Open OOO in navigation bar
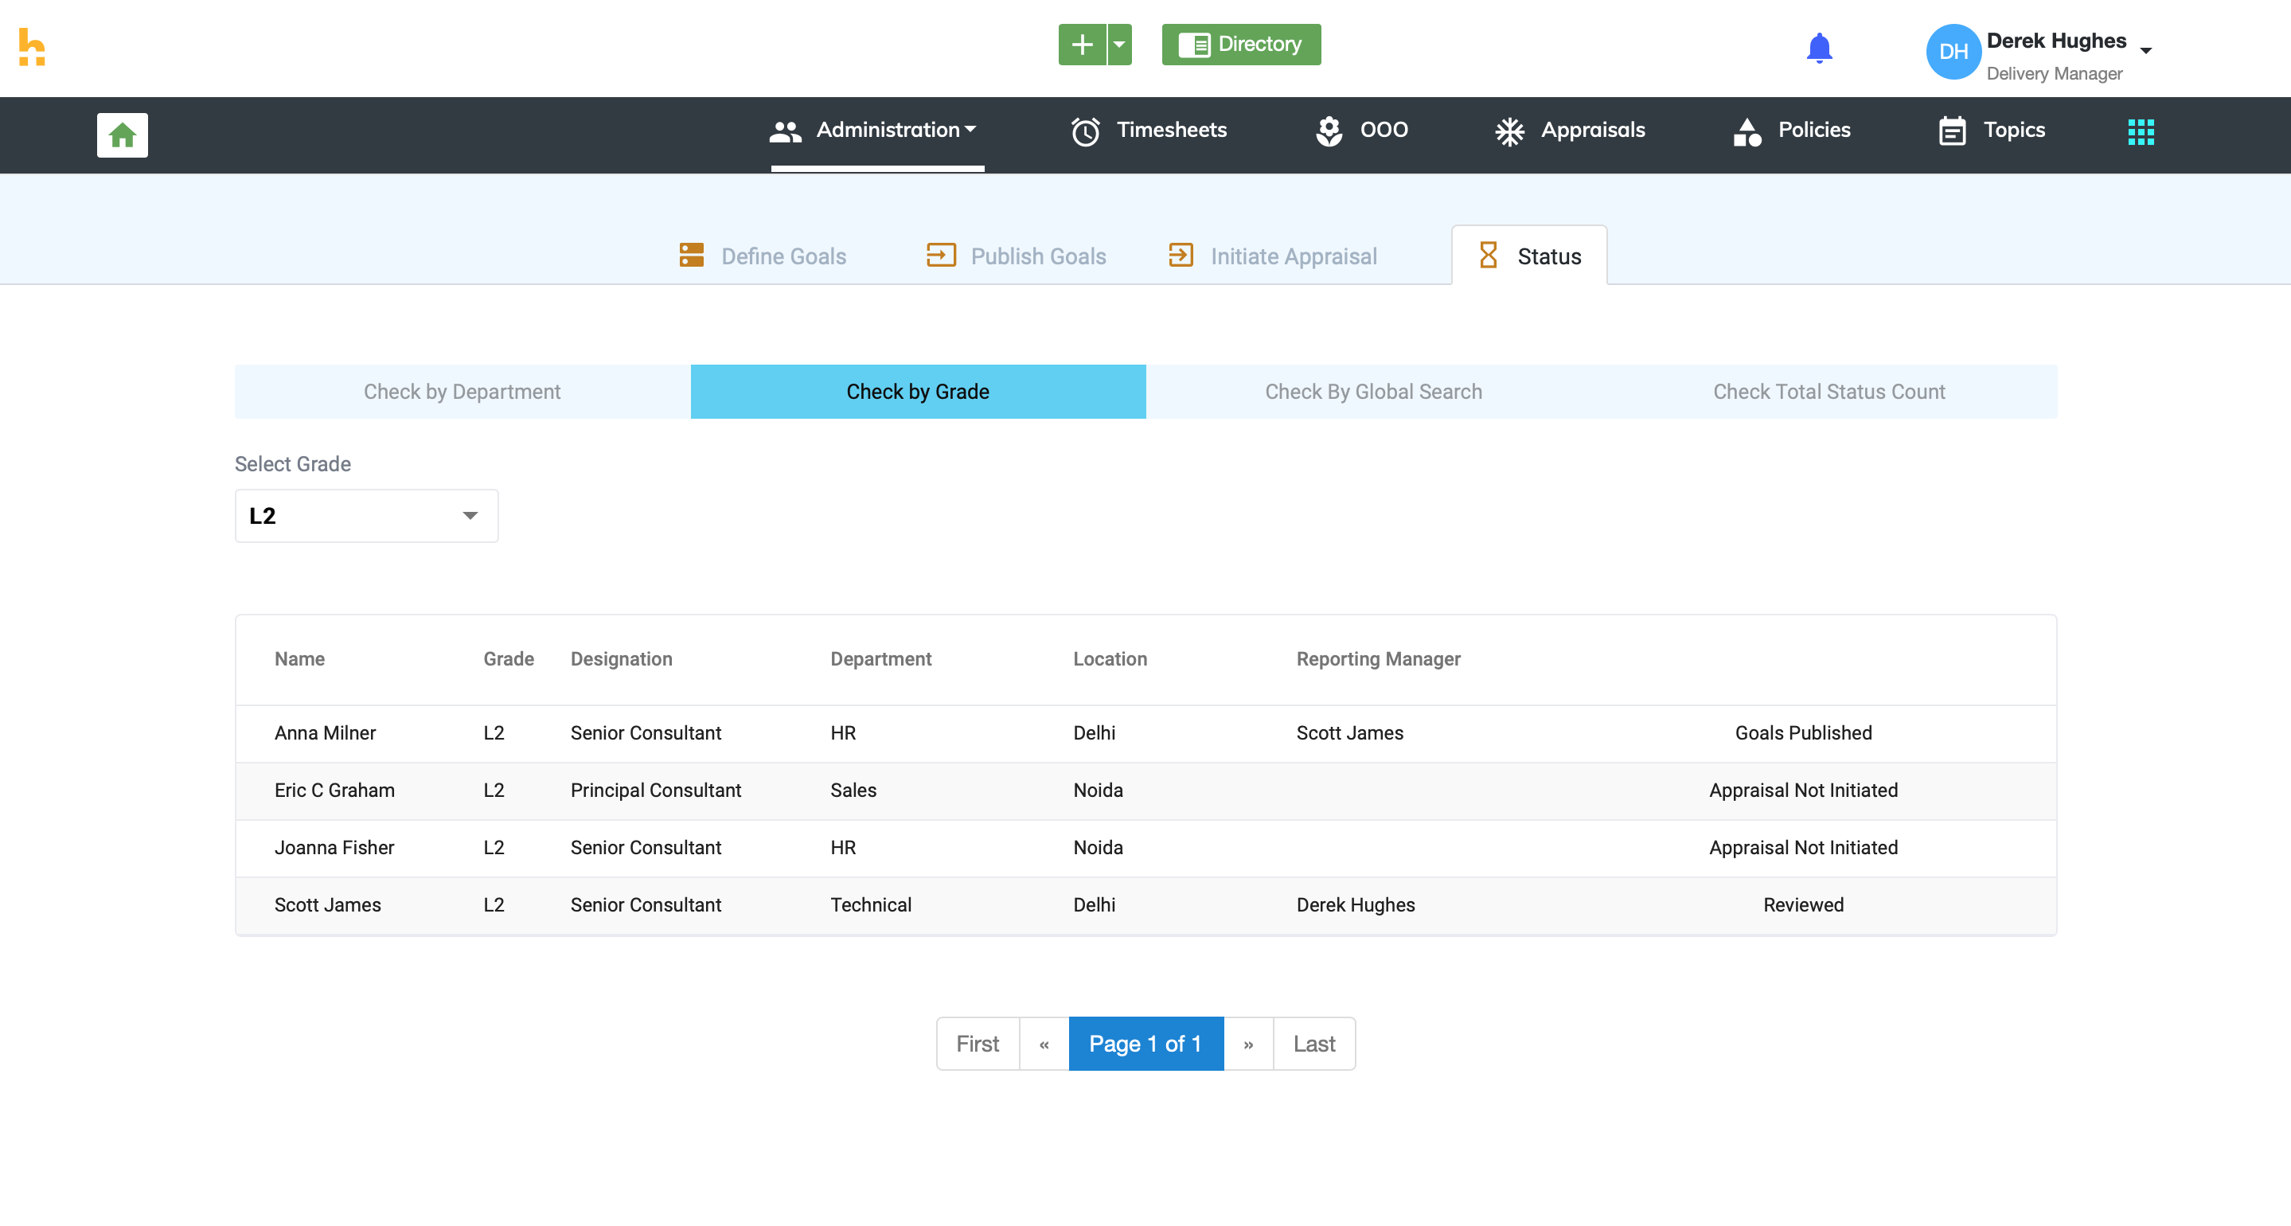Image resolution: width=2291 pixels, height=1226 pixels. point(1361,131)
